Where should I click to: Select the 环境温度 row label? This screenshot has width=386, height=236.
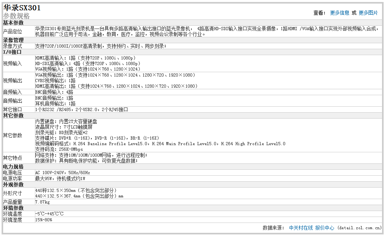tap(13, 214)
